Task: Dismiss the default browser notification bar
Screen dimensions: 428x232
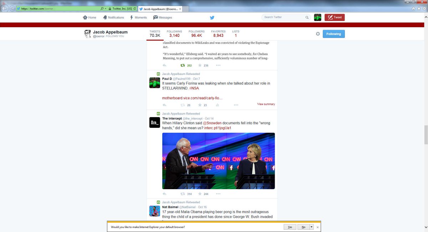Action: (x=318, y=227)
